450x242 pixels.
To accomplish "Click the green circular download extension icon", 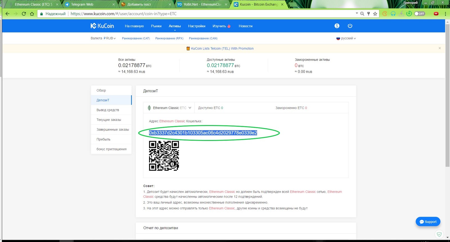I will coord(409,13).
